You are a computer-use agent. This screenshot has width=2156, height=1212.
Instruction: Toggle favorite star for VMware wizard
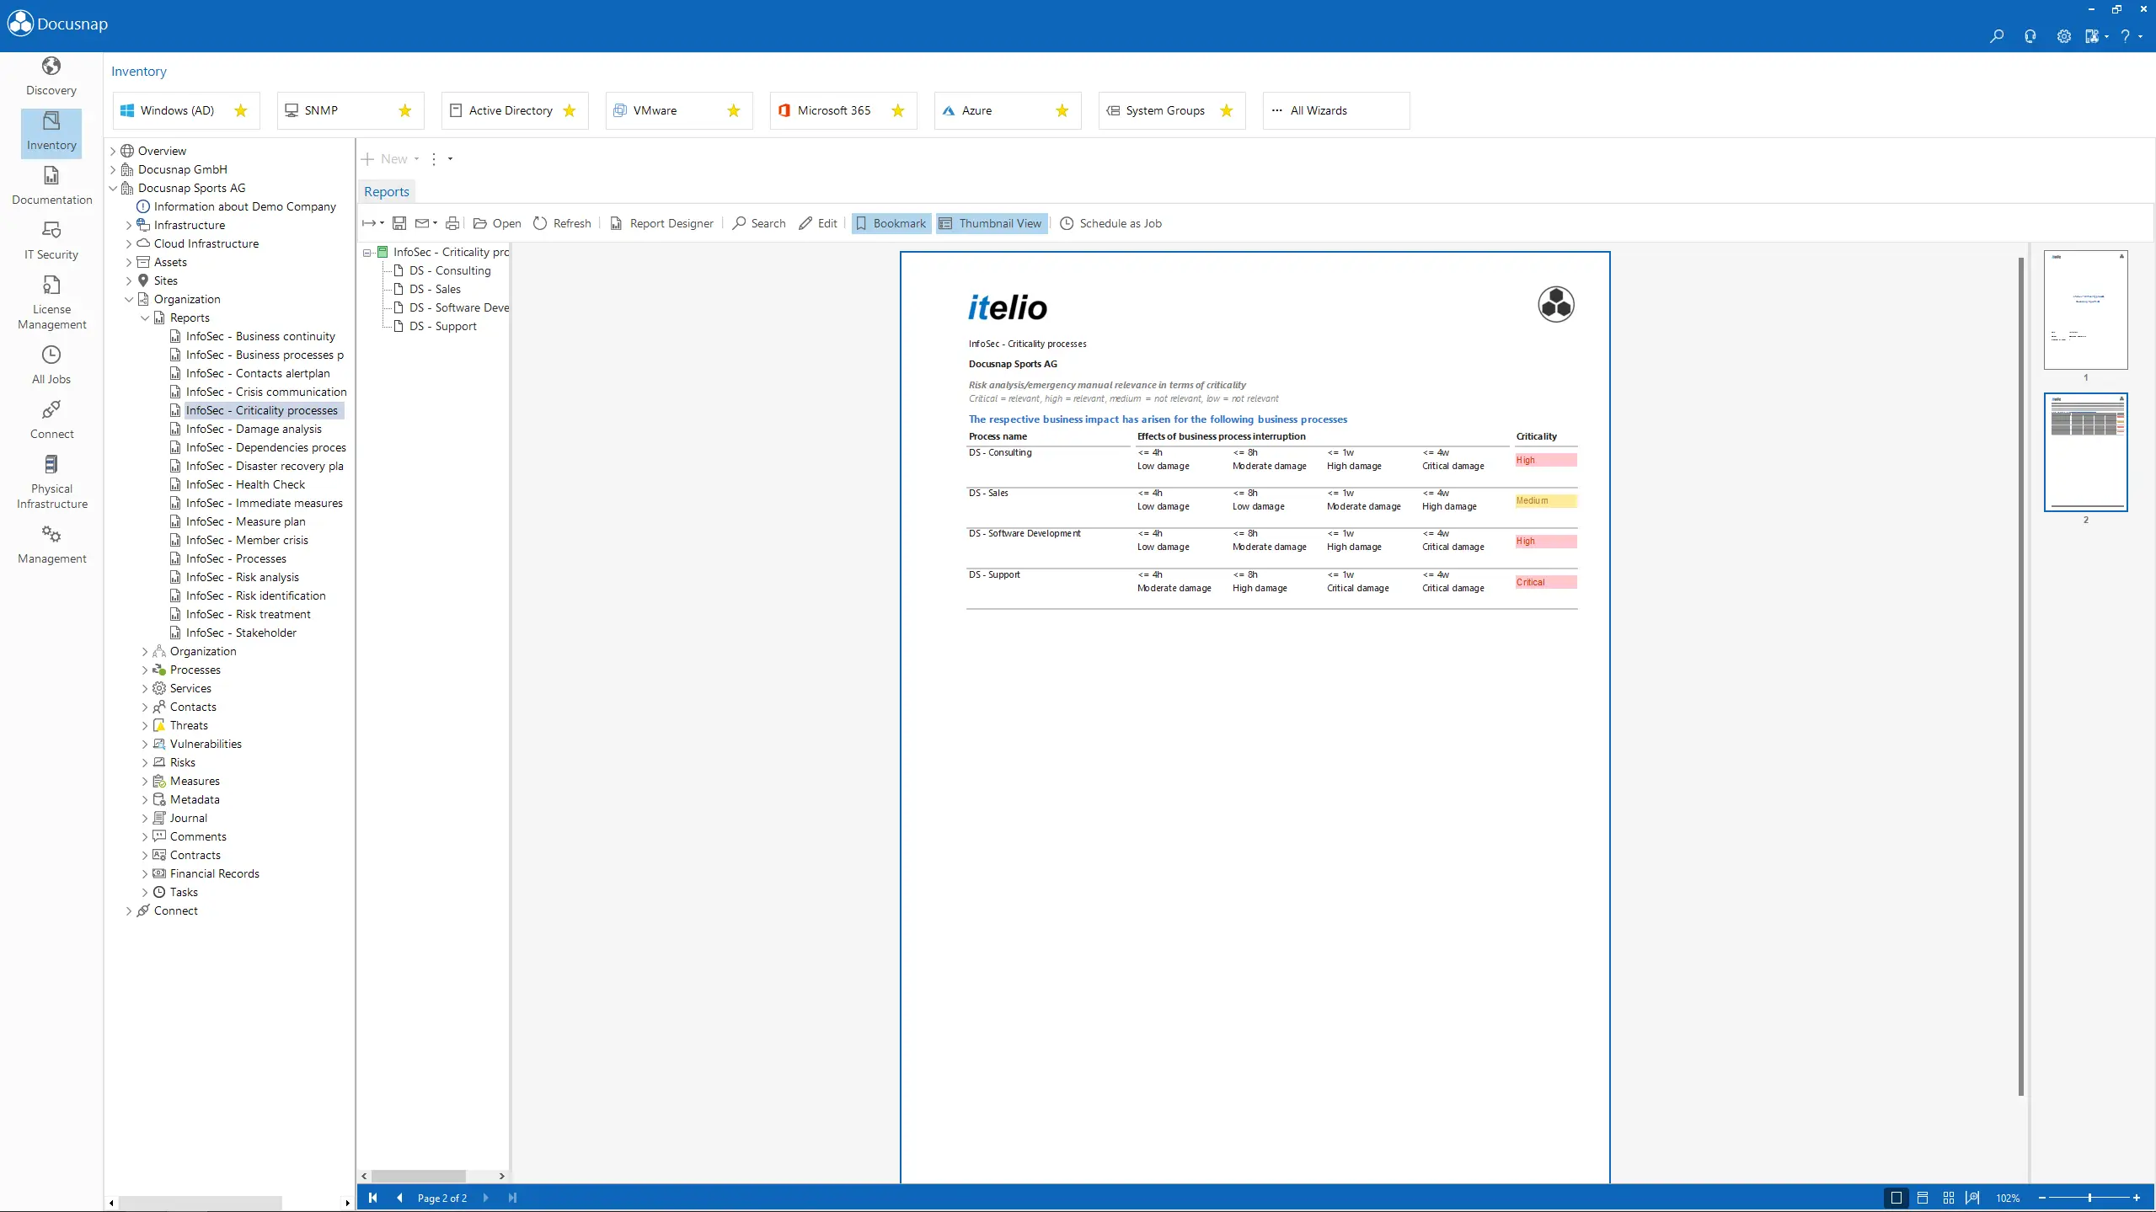point(734,110)
